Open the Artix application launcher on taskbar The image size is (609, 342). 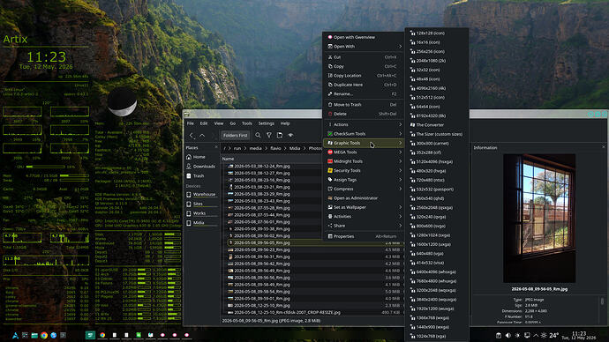[x=15, y=336]
